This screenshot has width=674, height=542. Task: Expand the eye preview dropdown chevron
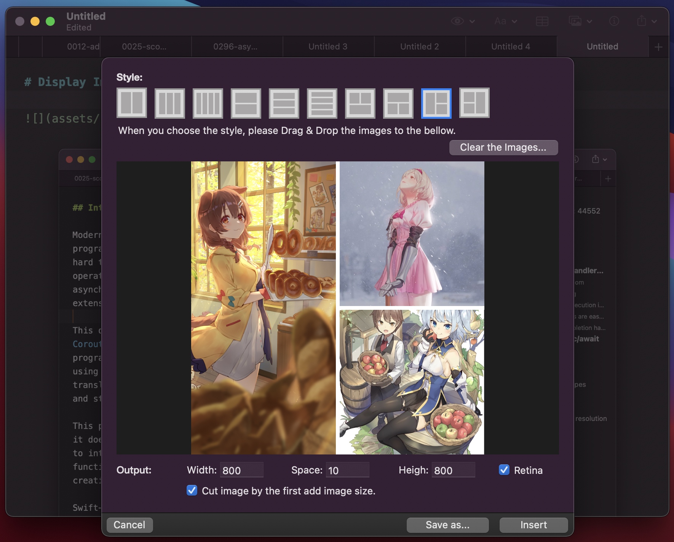coord(472,21)
